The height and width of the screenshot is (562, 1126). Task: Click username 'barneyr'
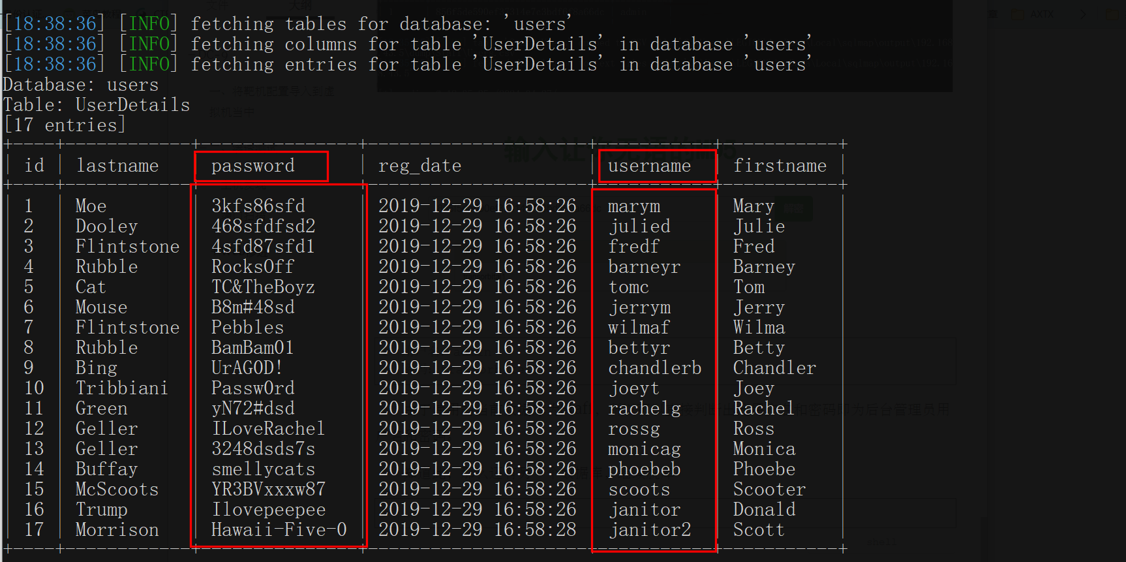tap(645, 267)
